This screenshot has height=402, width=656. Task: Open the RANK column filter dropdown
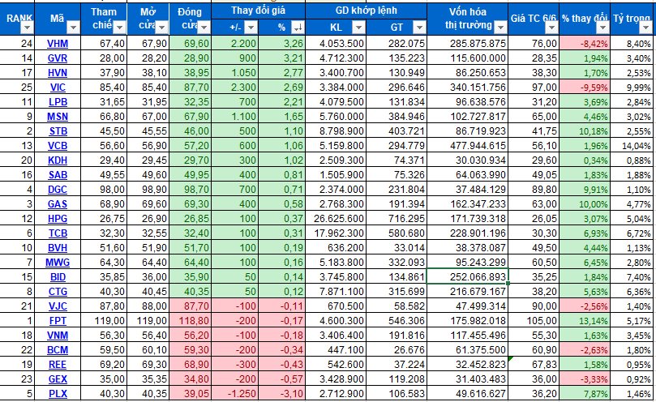(28, 28)
